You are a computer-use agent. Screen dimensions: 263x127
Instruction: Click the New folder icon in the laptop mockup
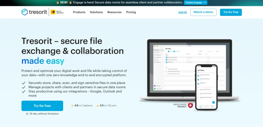174,51
